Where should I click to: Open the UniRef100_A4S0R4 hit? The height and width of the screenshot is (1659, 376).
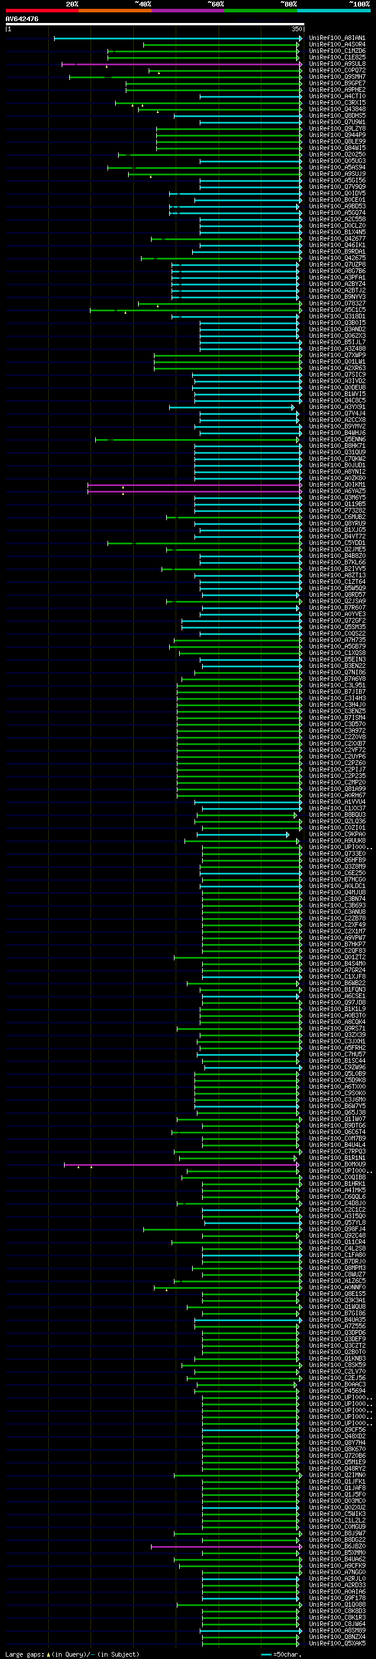337,45
